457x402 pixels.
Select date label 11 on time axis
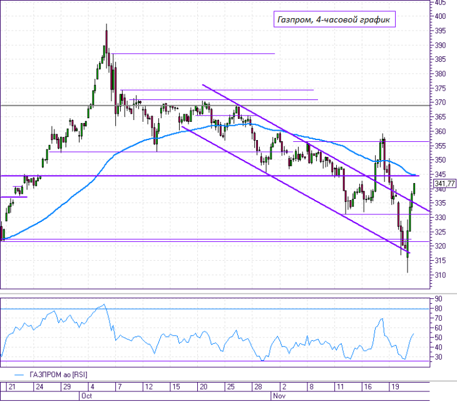(x=340, y=387)
